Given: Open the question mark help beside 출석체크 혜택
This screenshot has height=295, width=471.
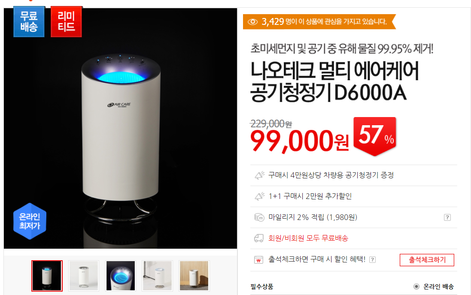Looking at the screenshot, I should 373,259.
